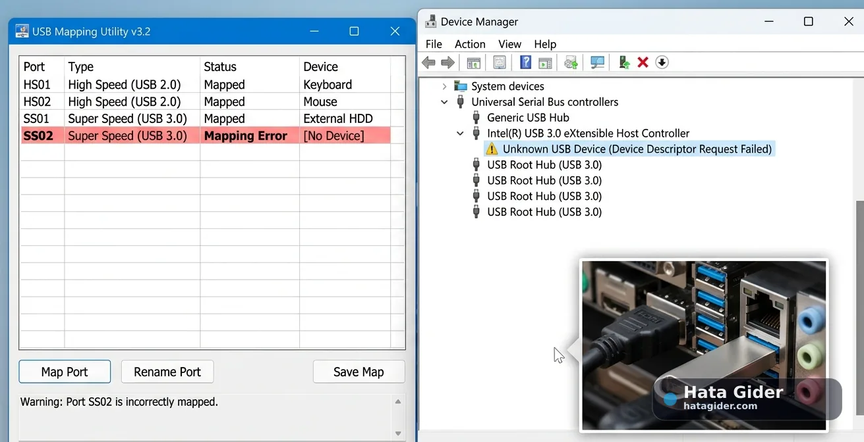
Task: Click the Show/Hide Console Tree toolbar icon
Action: pyautogui.click(x=473, y=62)
